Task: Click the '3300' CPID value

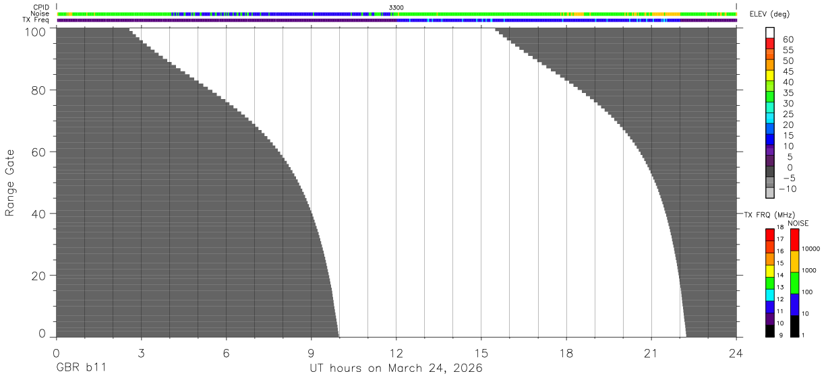Action: [396, 7]
